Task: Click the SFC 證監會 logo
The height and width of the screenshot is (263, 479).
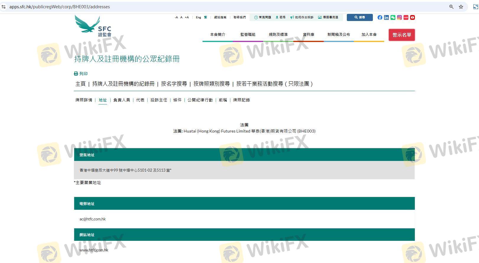Action: click(93, 26)
